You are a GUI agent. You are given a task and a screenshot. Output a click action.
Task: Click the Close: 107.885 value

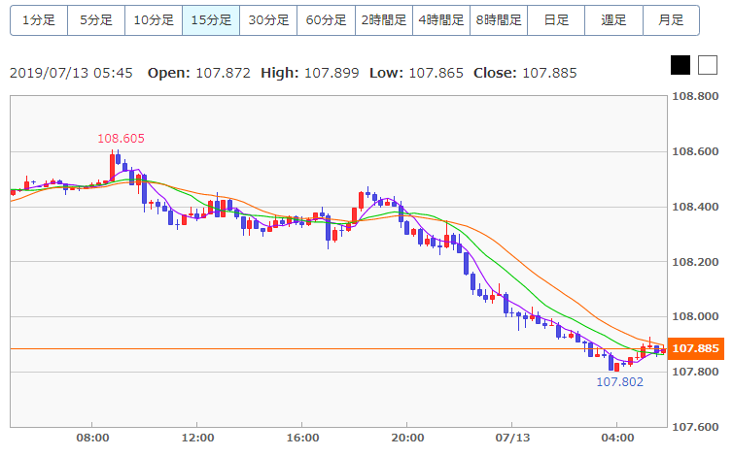(525, 74)
